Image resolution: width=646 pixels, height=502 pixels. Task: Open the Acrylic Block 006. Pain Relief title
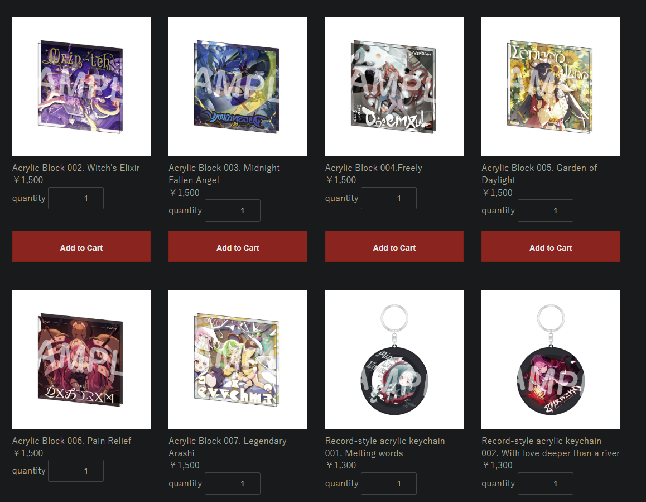72,441
